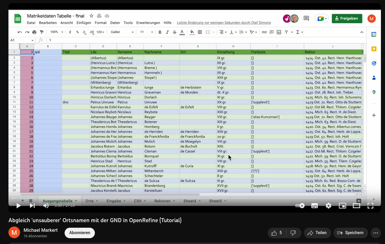Share the video via Teilen
This screenshot has height=244, width=385.
pyautogui.click(x=317, y=233)
